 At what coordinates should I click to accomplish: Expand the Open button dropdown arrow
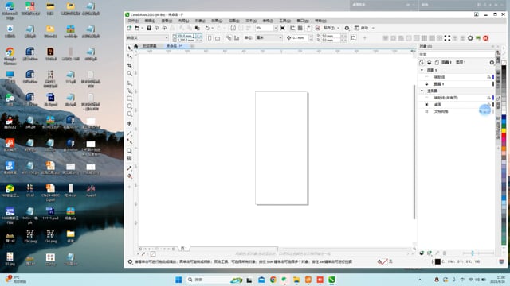(x=142, y=29)
